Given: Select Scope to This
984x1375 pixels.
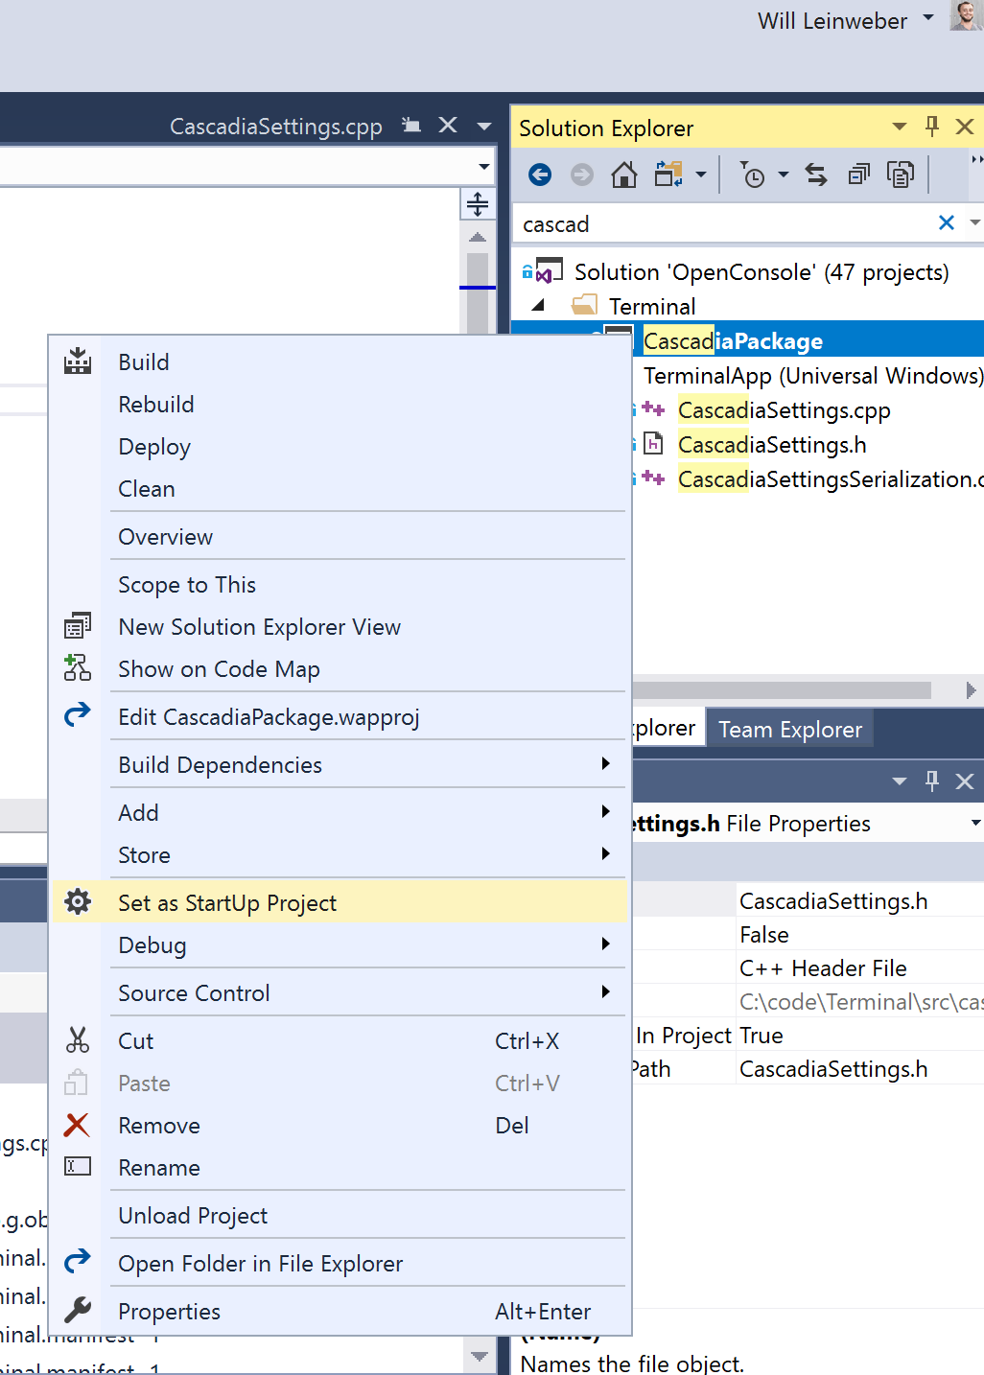Looking at the screenshot, I should (340, 584).
